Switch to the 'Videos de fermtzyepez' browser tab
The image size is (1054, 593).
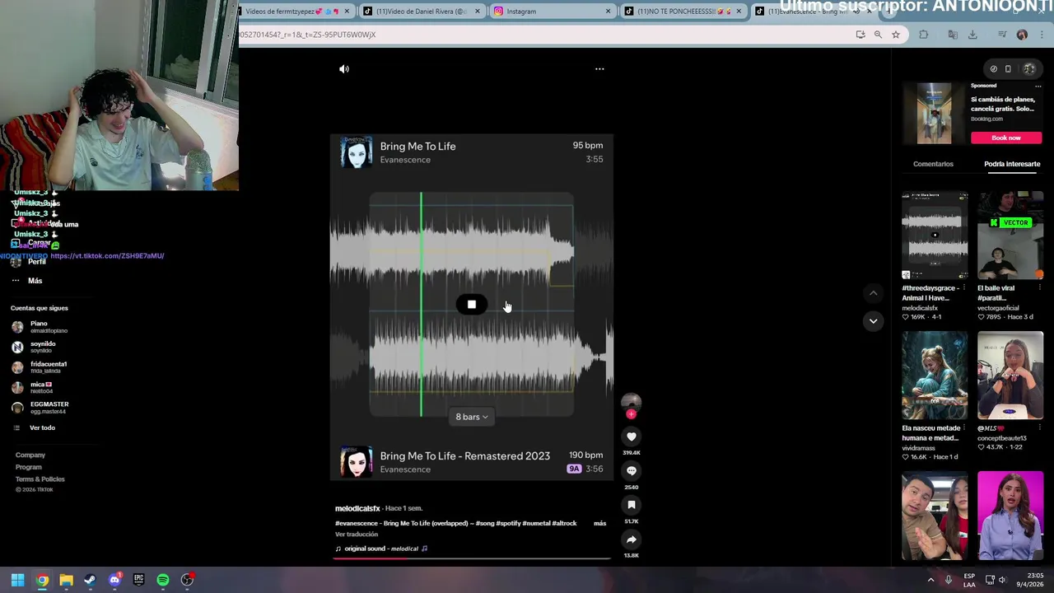tap(288, 12)
